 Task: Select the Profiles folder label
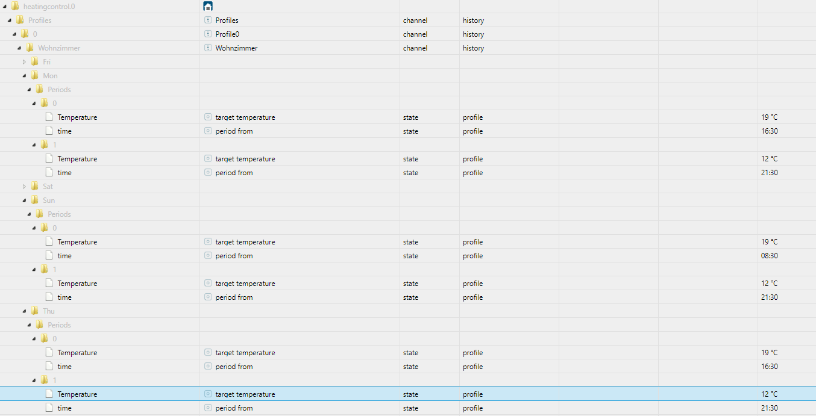click(x=40, y=20)
